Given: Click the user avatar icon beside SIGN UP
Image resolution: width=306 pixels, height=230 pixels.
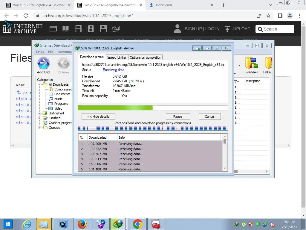Looking at the screenshot, I should 178,29.
